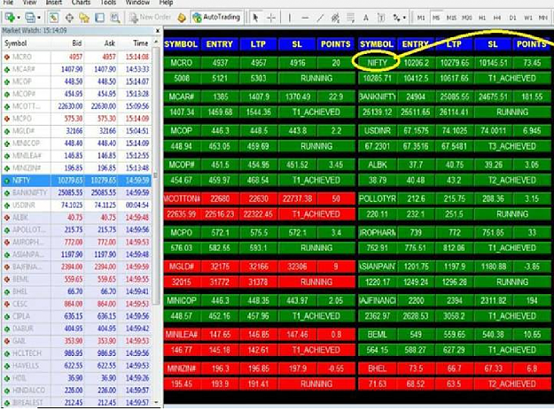Select the horizontal line drawing tool
Viewport: 554px width, 410px height.
(305, 18)
